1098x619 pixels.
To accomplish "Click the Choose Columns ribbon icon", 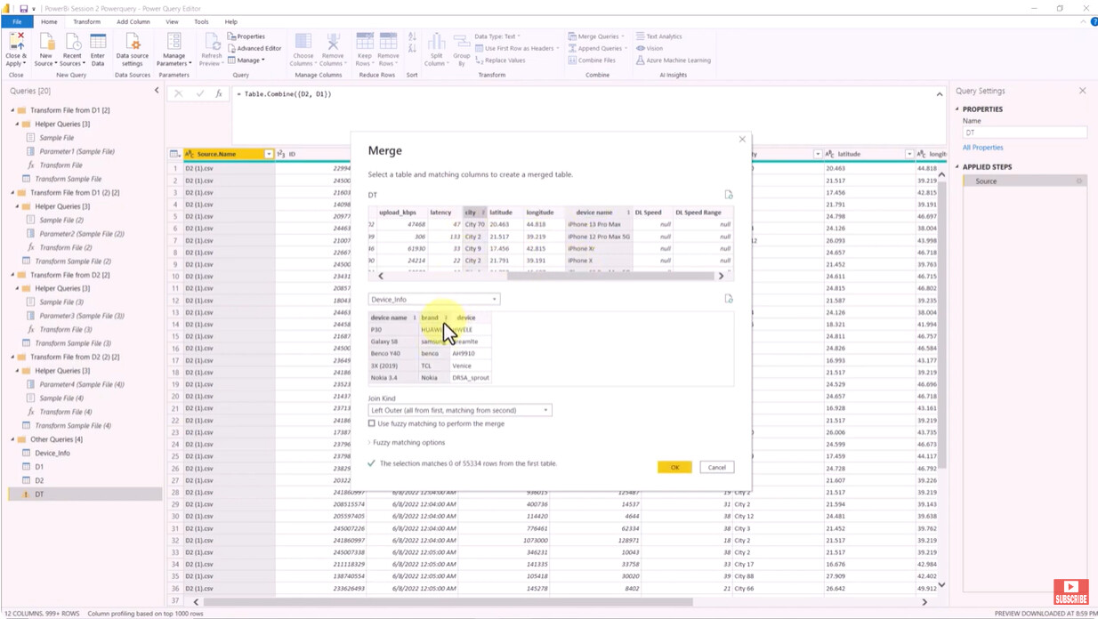I will pos(303,43).
